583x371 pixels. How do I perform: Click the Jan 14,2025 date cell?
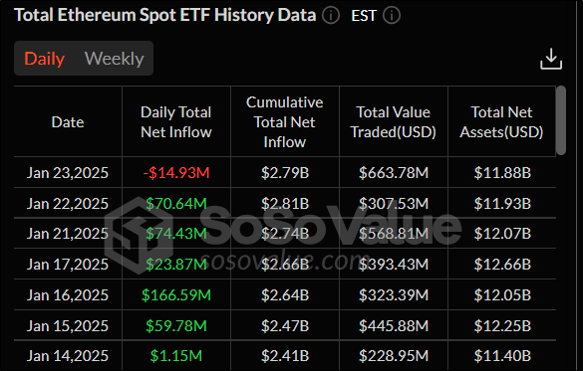pyautogui.click(x=68, y=356)
